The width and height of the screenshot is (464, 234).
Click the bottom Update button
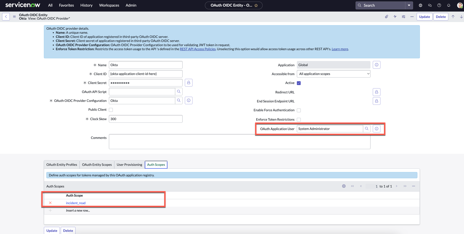pyautogui.click(x=52, y=231)
